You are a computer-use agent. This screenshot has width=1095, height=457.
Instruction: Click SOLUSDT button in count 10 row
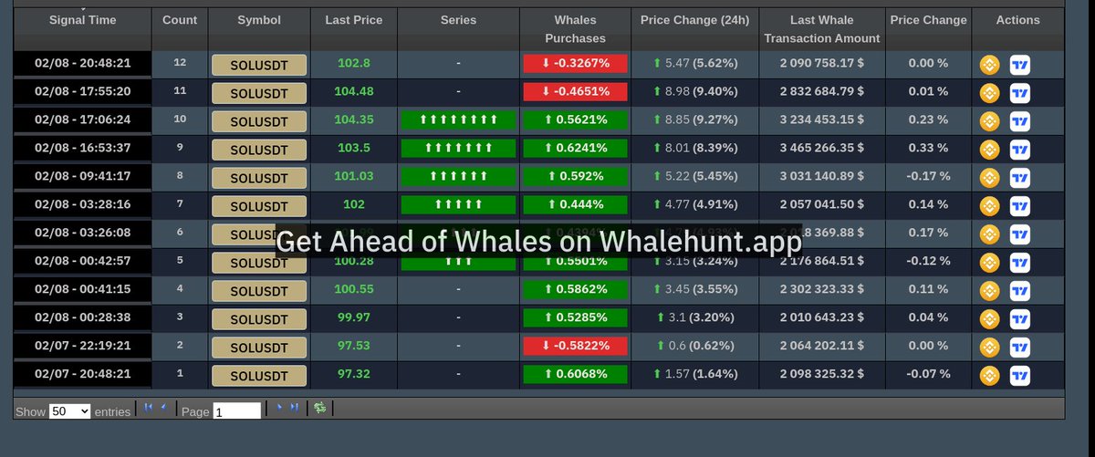point(259,121)
